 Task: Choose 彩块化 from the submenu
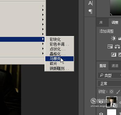(59, 39)
